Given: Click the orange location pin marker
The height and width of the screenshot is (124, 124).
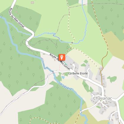Looking at the screenshot, I should pos(62,57).
